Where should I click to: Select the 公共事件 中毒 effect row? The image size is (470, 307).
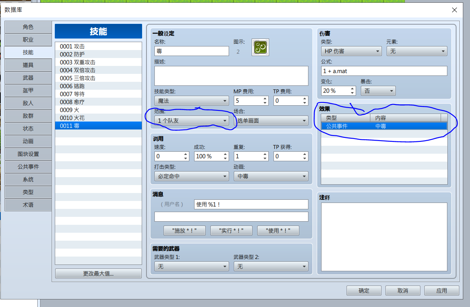384,126
